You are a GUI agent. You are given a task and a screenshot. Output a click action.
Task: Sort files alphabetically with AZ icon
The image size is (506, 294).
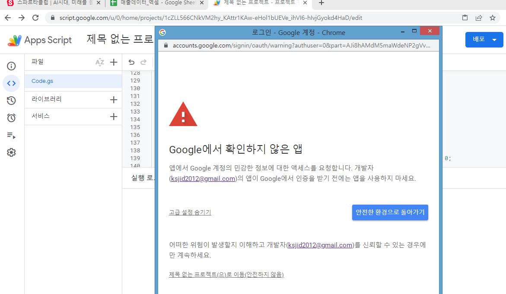(100, 62)
